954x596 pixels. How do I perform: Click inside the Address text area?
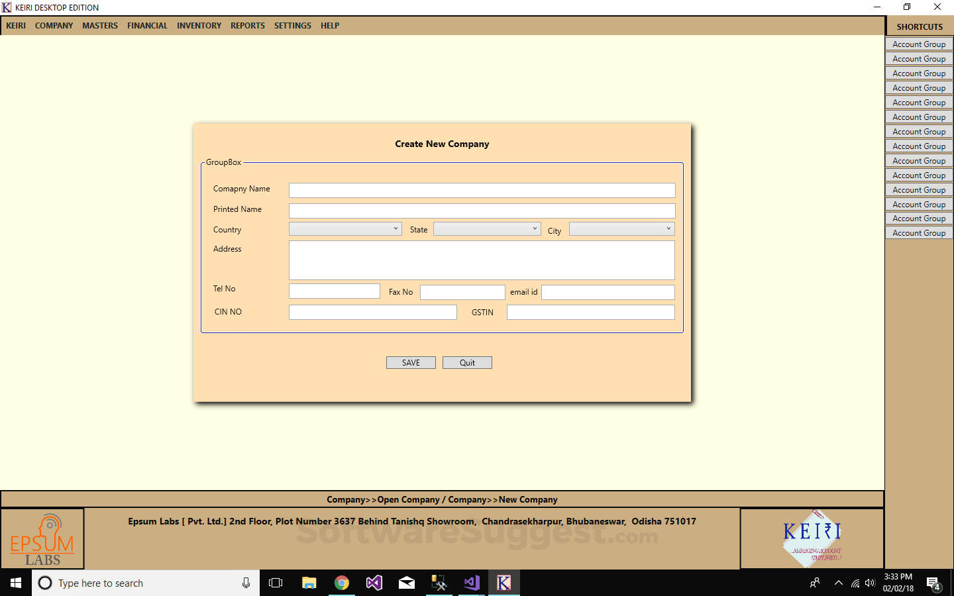point(482,260)
